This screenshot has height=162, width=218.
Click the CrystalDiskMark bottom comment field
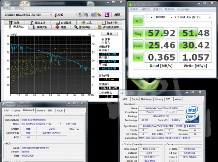pyautogui.click(x=172, y=72)
